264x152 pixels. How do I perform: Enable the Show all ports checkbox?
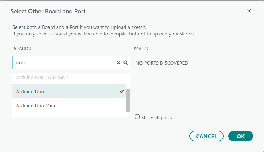(x=138, y=117)
